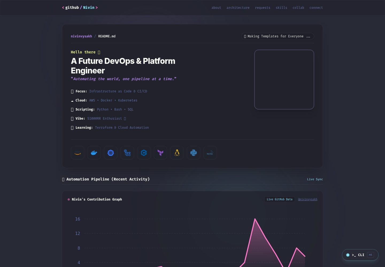
Task: Click Learning: Terraform & Cloud Automation line
Action: pos(110,128)
